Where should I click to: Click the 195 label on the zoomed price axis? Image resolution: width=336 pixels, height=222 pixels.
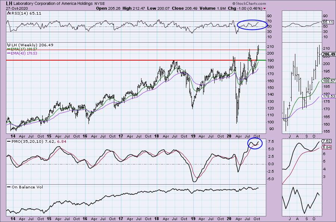coord(326,71)
